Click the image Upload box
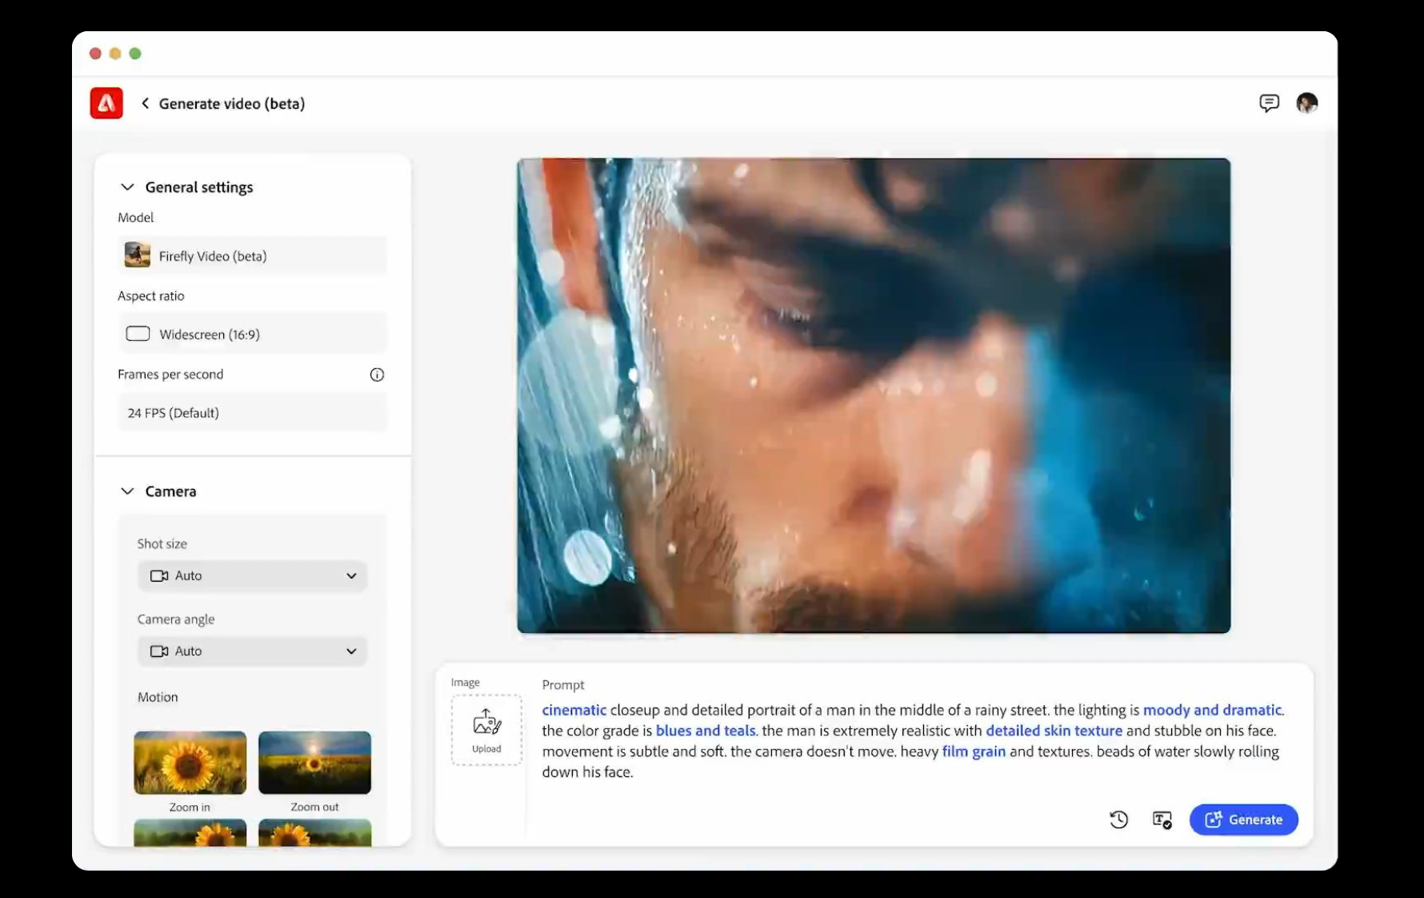 [x=486, y=730]
